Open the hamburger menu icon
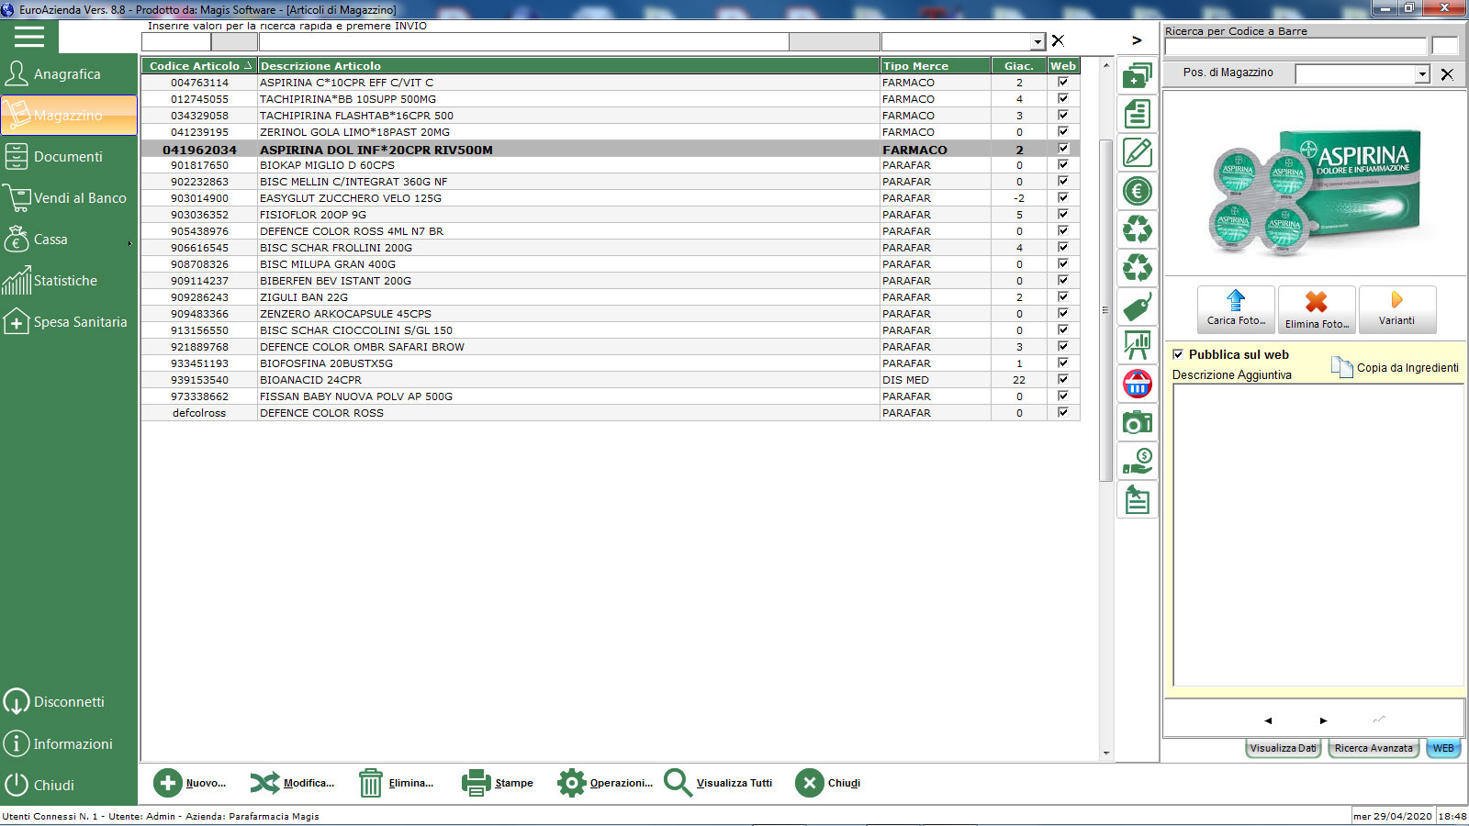Viewport: 1469px width, 826px height. point(28,37)
